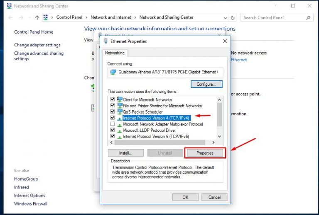Click the Back navigation arrow

tap(10, 18)
